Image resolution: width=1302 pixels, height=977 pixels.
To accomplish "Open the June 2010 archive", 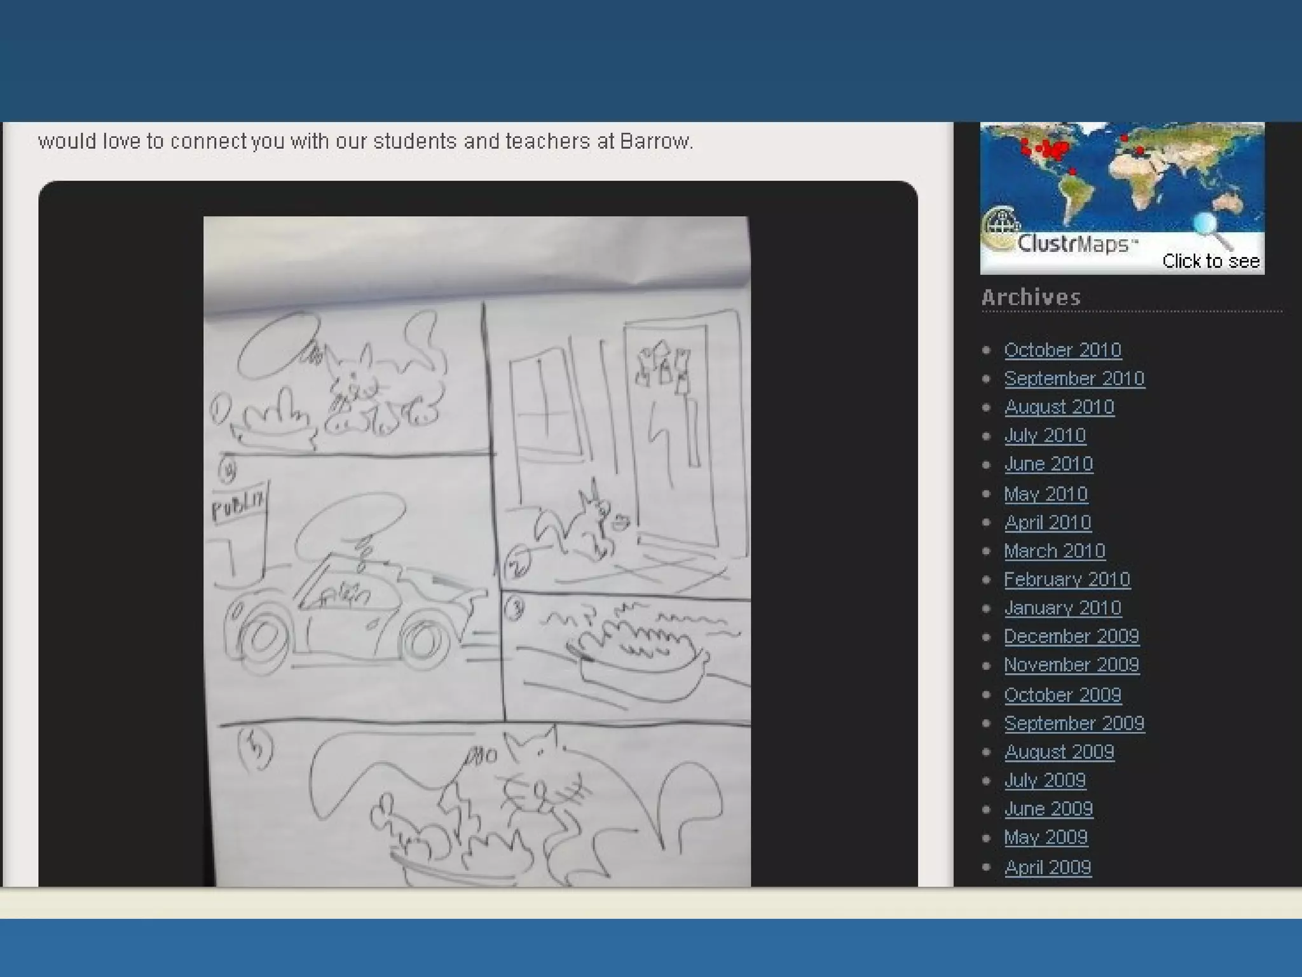I will click(x=1048, y=464).
